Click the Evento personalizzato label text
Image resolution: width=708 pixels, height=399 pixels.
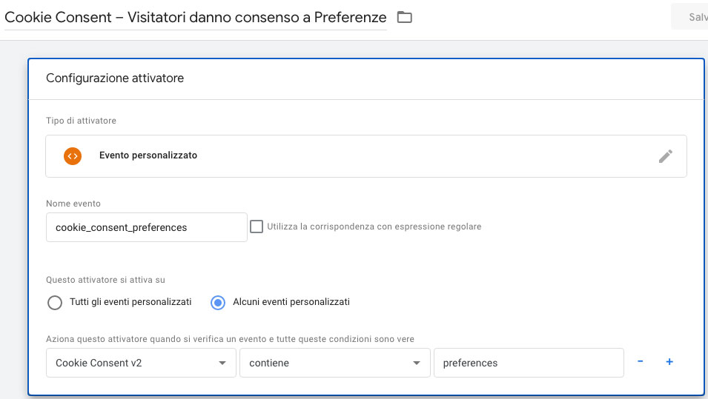[x=148, y=155]
